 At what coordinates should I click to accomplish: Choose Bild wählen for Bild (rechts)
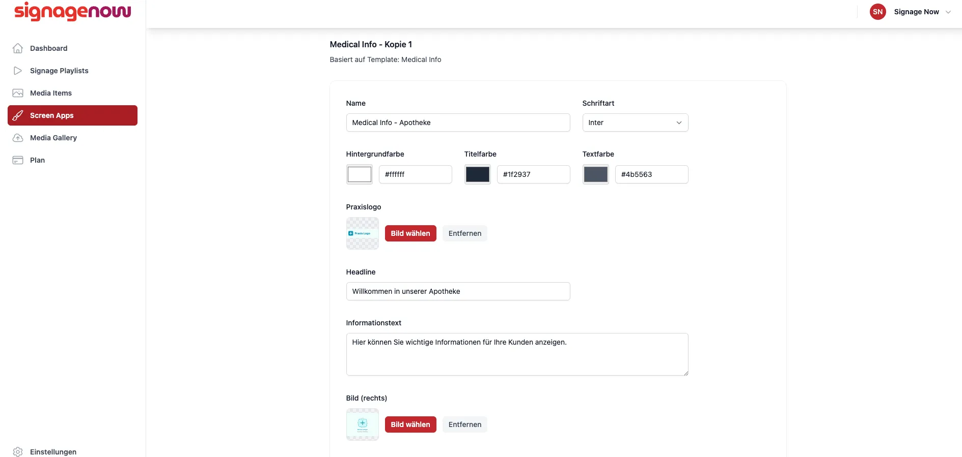[x=410, y=424]
